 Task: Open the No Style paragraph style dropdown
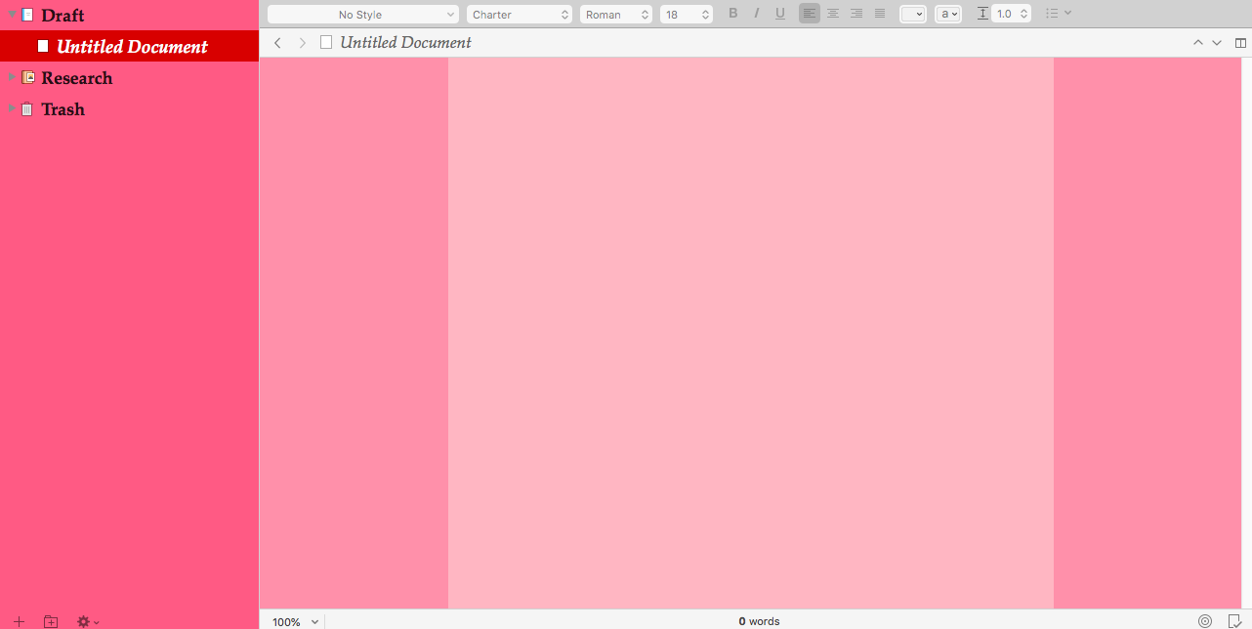(x=363, y=14)
